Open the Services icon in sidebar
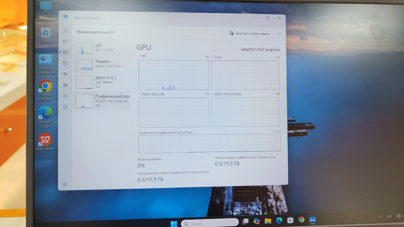The width and height of the screenshot is (404, 227). pyautogui.click(x=65, y=107)
